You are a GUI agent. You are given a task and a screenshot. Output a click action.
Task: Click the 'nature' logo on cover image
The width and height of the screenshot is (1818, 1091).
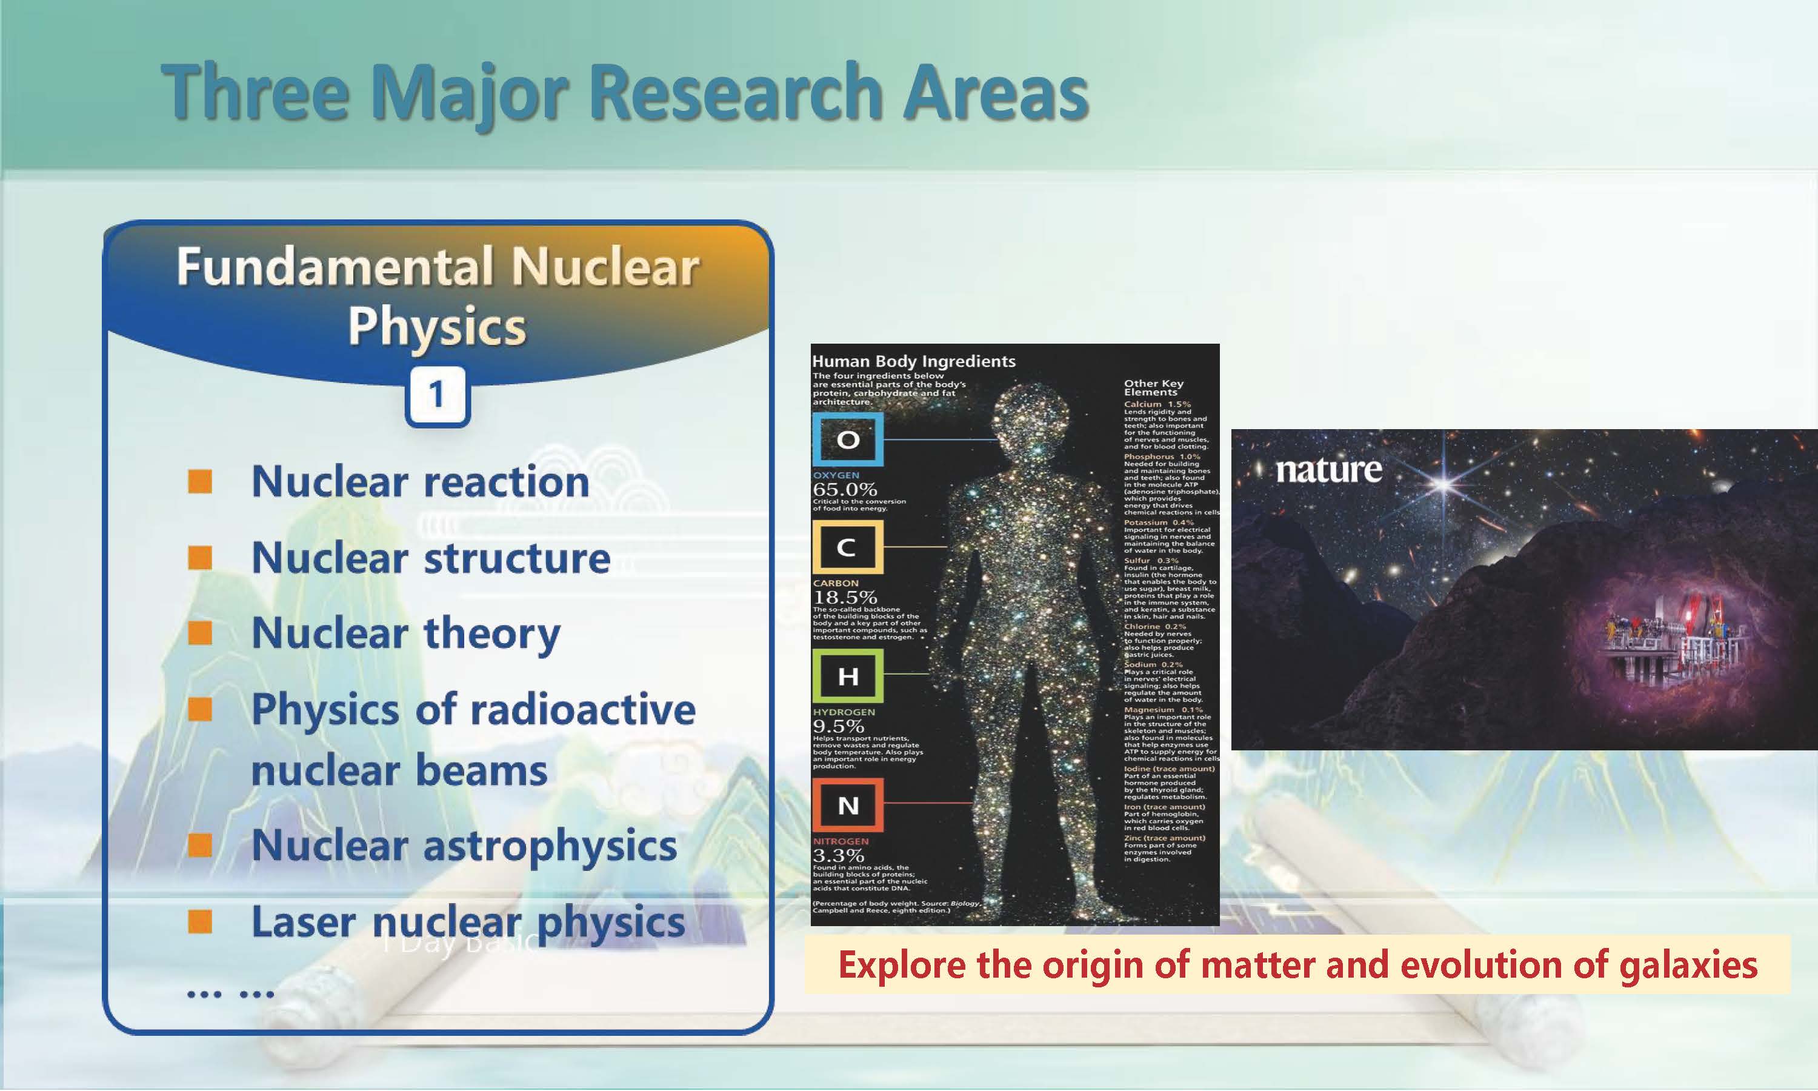coord(1328,470)
